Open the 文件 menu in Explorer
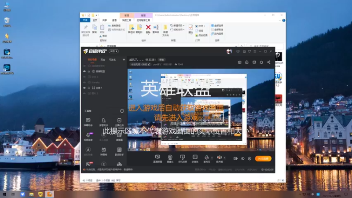Screen dimensions: 352x198 coord(85,20)
